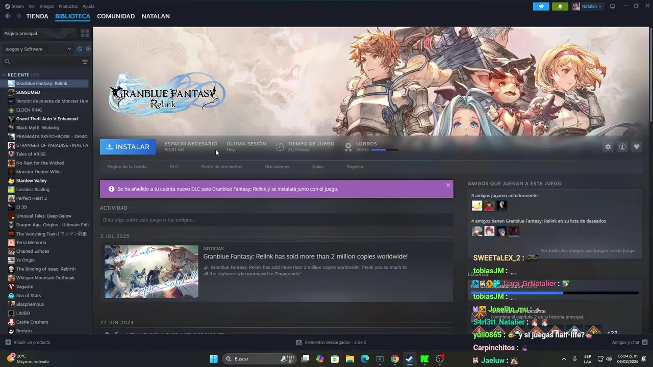Open the Ayuda menu
653x367 pixels.
[88, 6]
